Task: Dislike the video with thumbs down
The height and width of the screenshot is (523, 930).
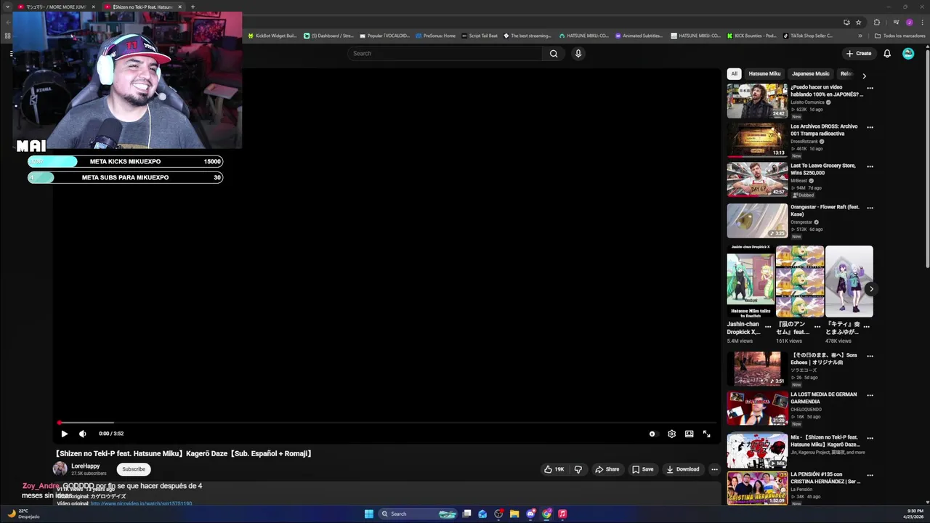Action: (x=578, y=469)
